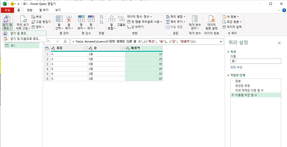This screenshot has width=287, height=147.
Task: Choose '닫기 및 다음으로 로드...' menu entry
Action: [x=25, y=38]
